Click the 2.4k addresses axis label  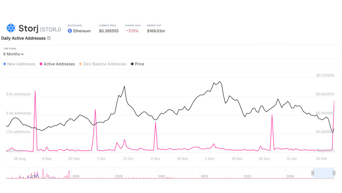point(18,113)
